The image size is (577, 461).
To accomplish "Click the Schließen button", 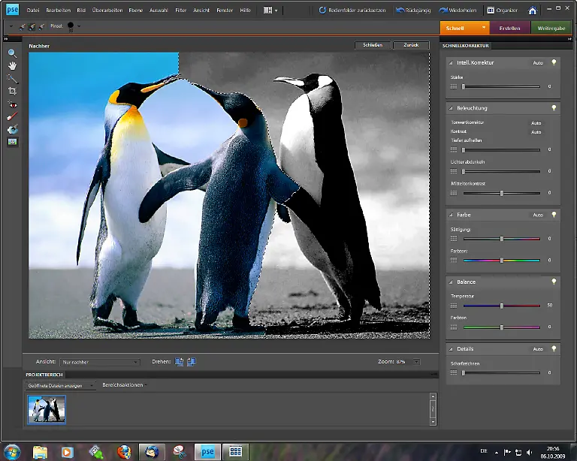I will pyautogui.click(x=373, y=45).
